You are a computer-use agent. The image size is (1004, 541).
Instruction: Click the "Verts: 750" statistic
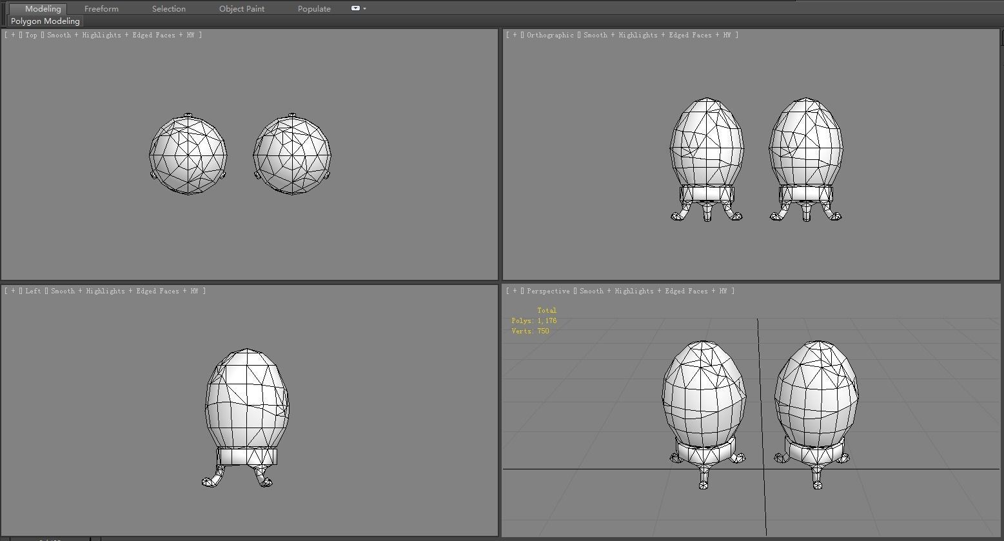tap(530, 331)
